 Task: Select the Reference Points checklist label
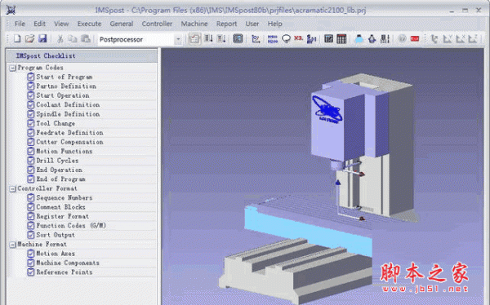point(65,272)
